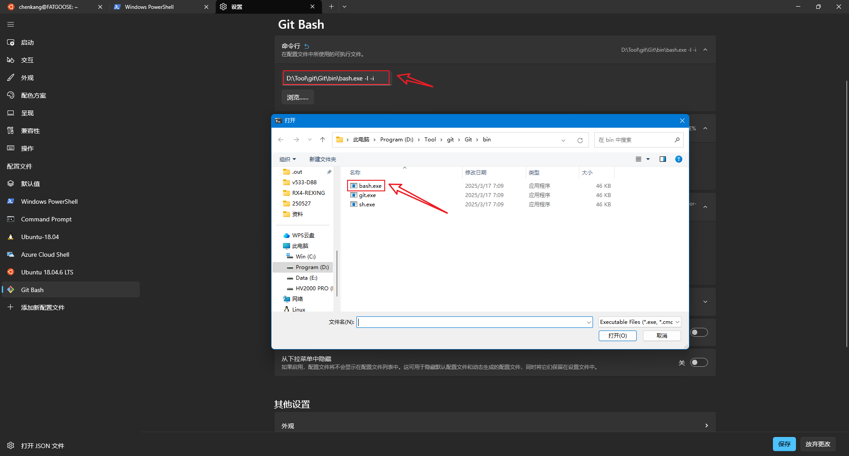Select the Azure Cloud Shell profile
Image resolution: width=849 pixels, height=456 pixels.
[x=71, y=255]
